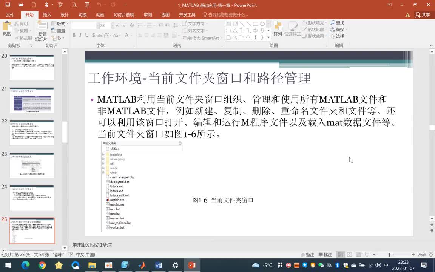Open the 排列 arrange tool
This screenshot has height=272, width=435.
[x=278, y=29]
